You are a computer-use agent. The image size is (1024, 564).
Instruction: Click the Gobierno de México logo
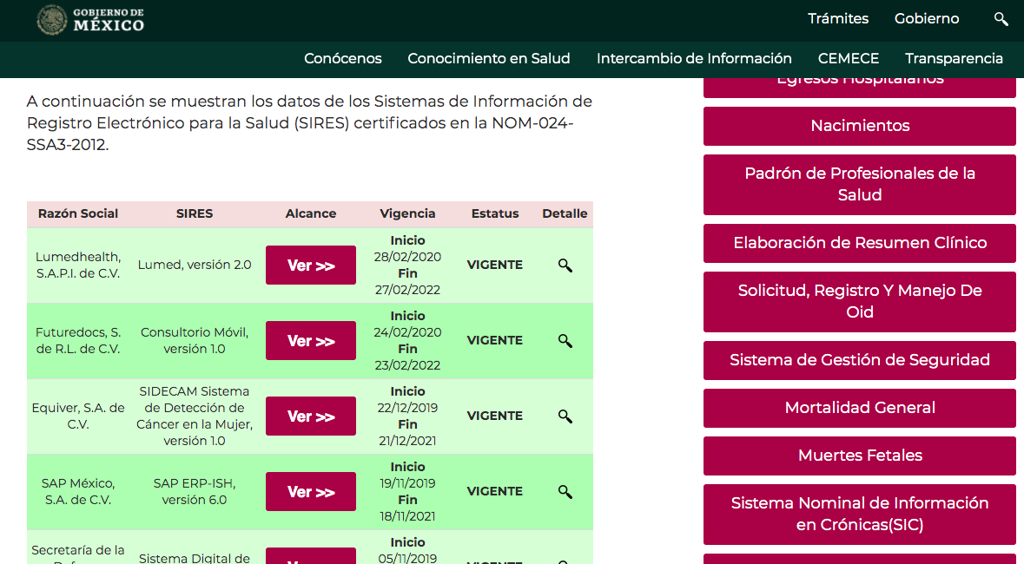[90, 20]
